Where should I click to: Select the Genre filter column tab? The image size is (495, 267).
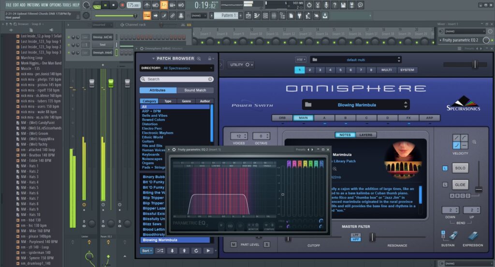pyautogui.click(x=186, y=101)
